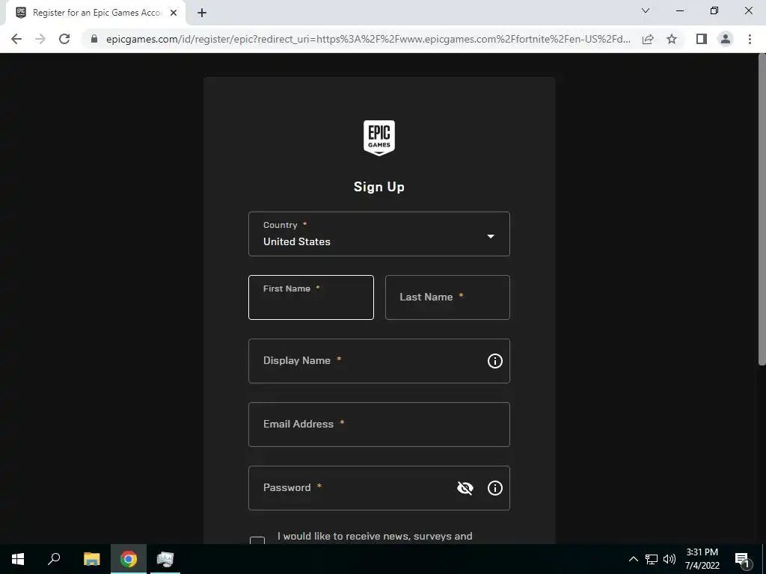Bookmark this tab with star
This screenshot has width=766, height=574.
click(x=672, y=39)
